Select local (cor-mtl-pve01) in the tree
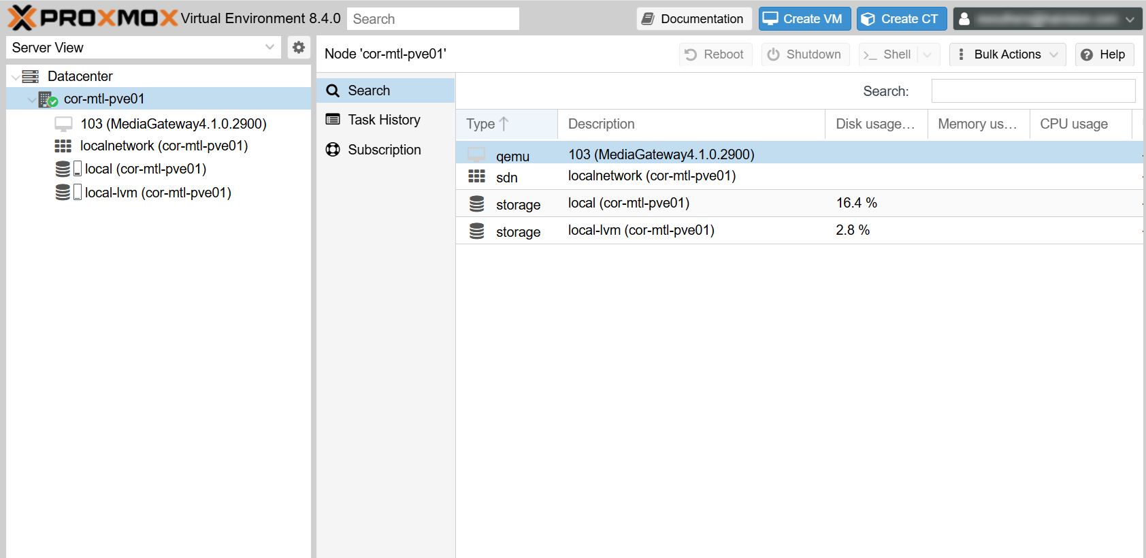 [146, 169]
